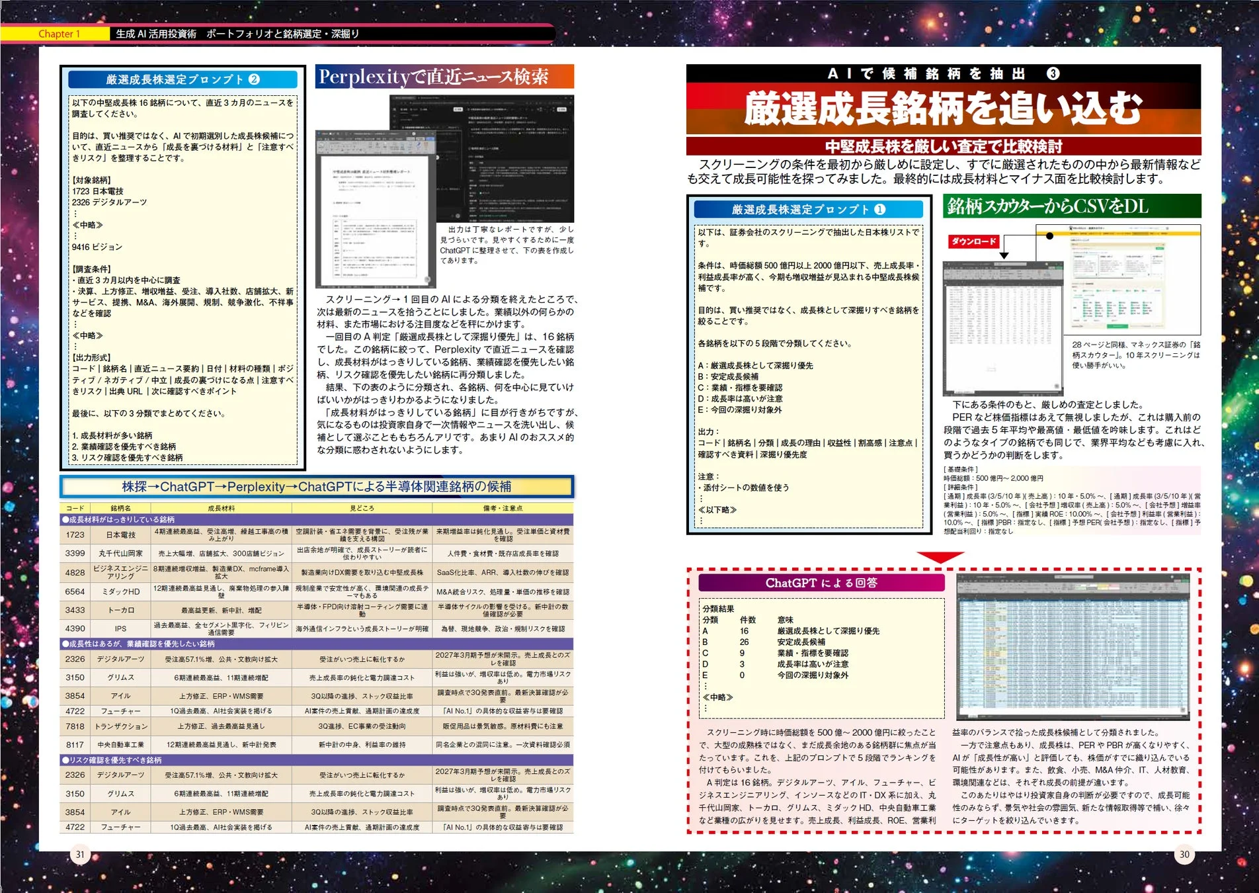This screenshot has width=1259, height=893.
Task: Click red subtitle "中堅成長株を厳しい査定で比較検討"
Action: point(944,146)
